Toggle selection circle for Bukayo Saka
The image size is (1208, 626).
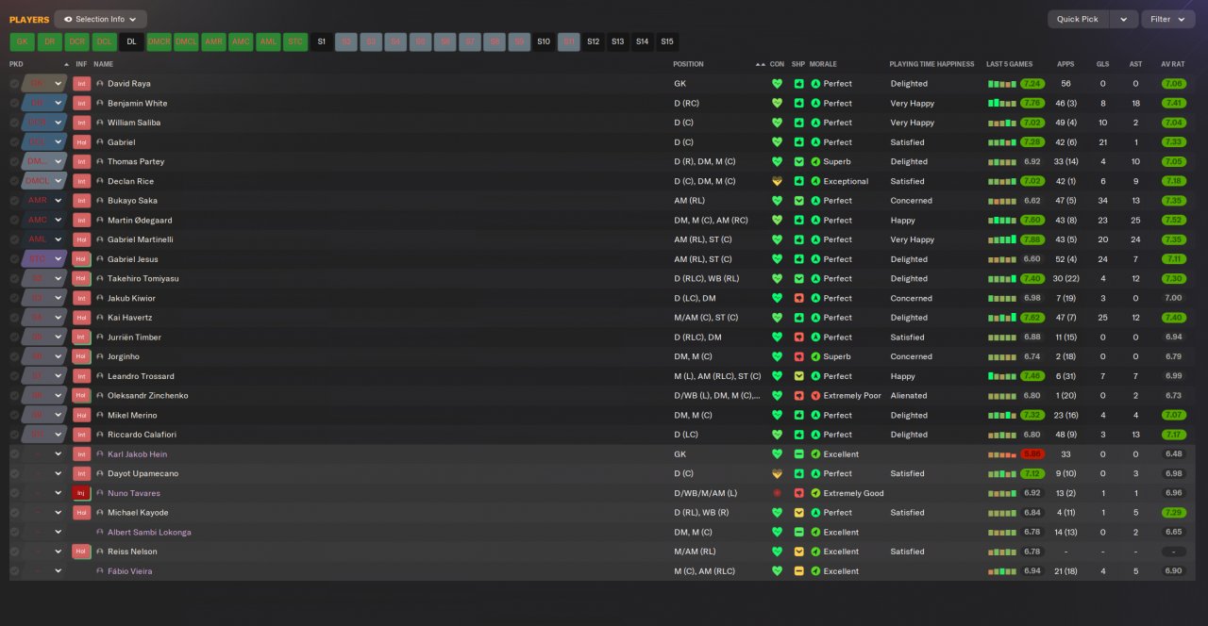[14, 201]
